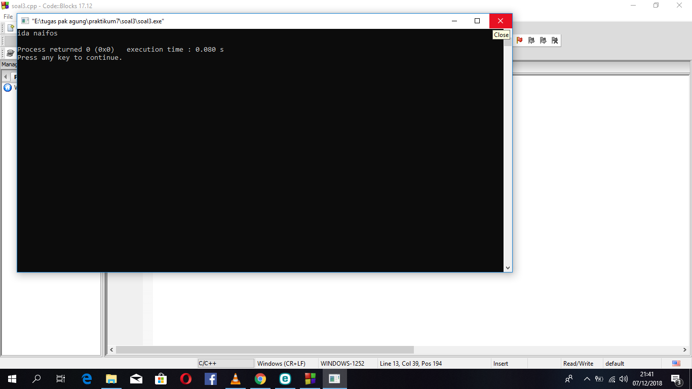Screen dimensions: 692x389
Task: Open the Windows Start menu
Action: [12, 379]
